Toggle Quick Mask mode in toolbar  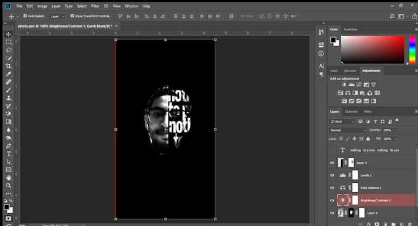8,218
